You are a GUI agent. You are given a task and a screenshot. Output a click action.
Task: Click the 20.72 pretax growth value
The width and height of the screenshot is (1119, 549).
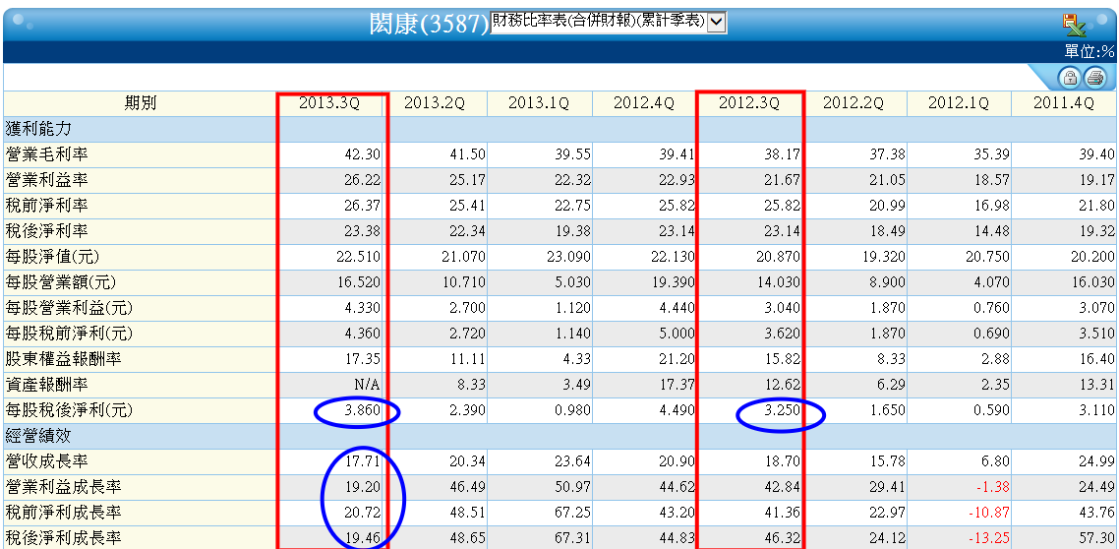pos(362,513)
